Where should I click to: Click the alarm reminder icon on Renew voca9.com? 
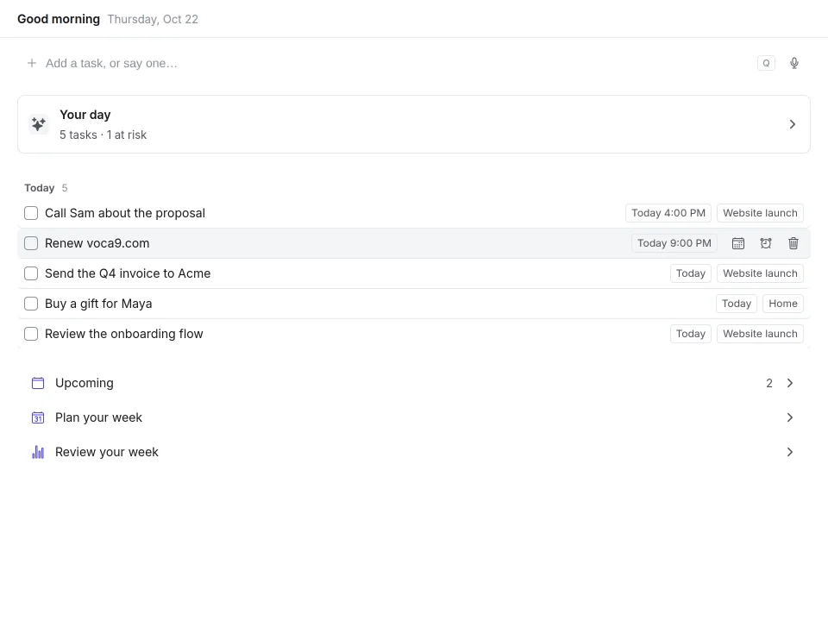tap(766, 243)
